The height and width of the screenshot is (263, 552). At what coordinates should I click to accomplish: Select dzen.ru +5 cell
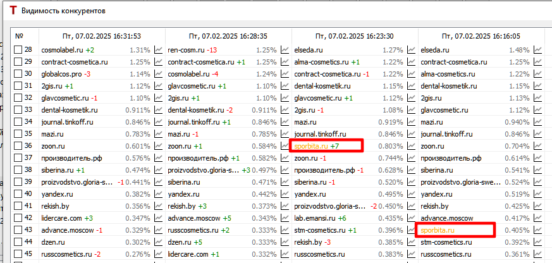(228, 242)
